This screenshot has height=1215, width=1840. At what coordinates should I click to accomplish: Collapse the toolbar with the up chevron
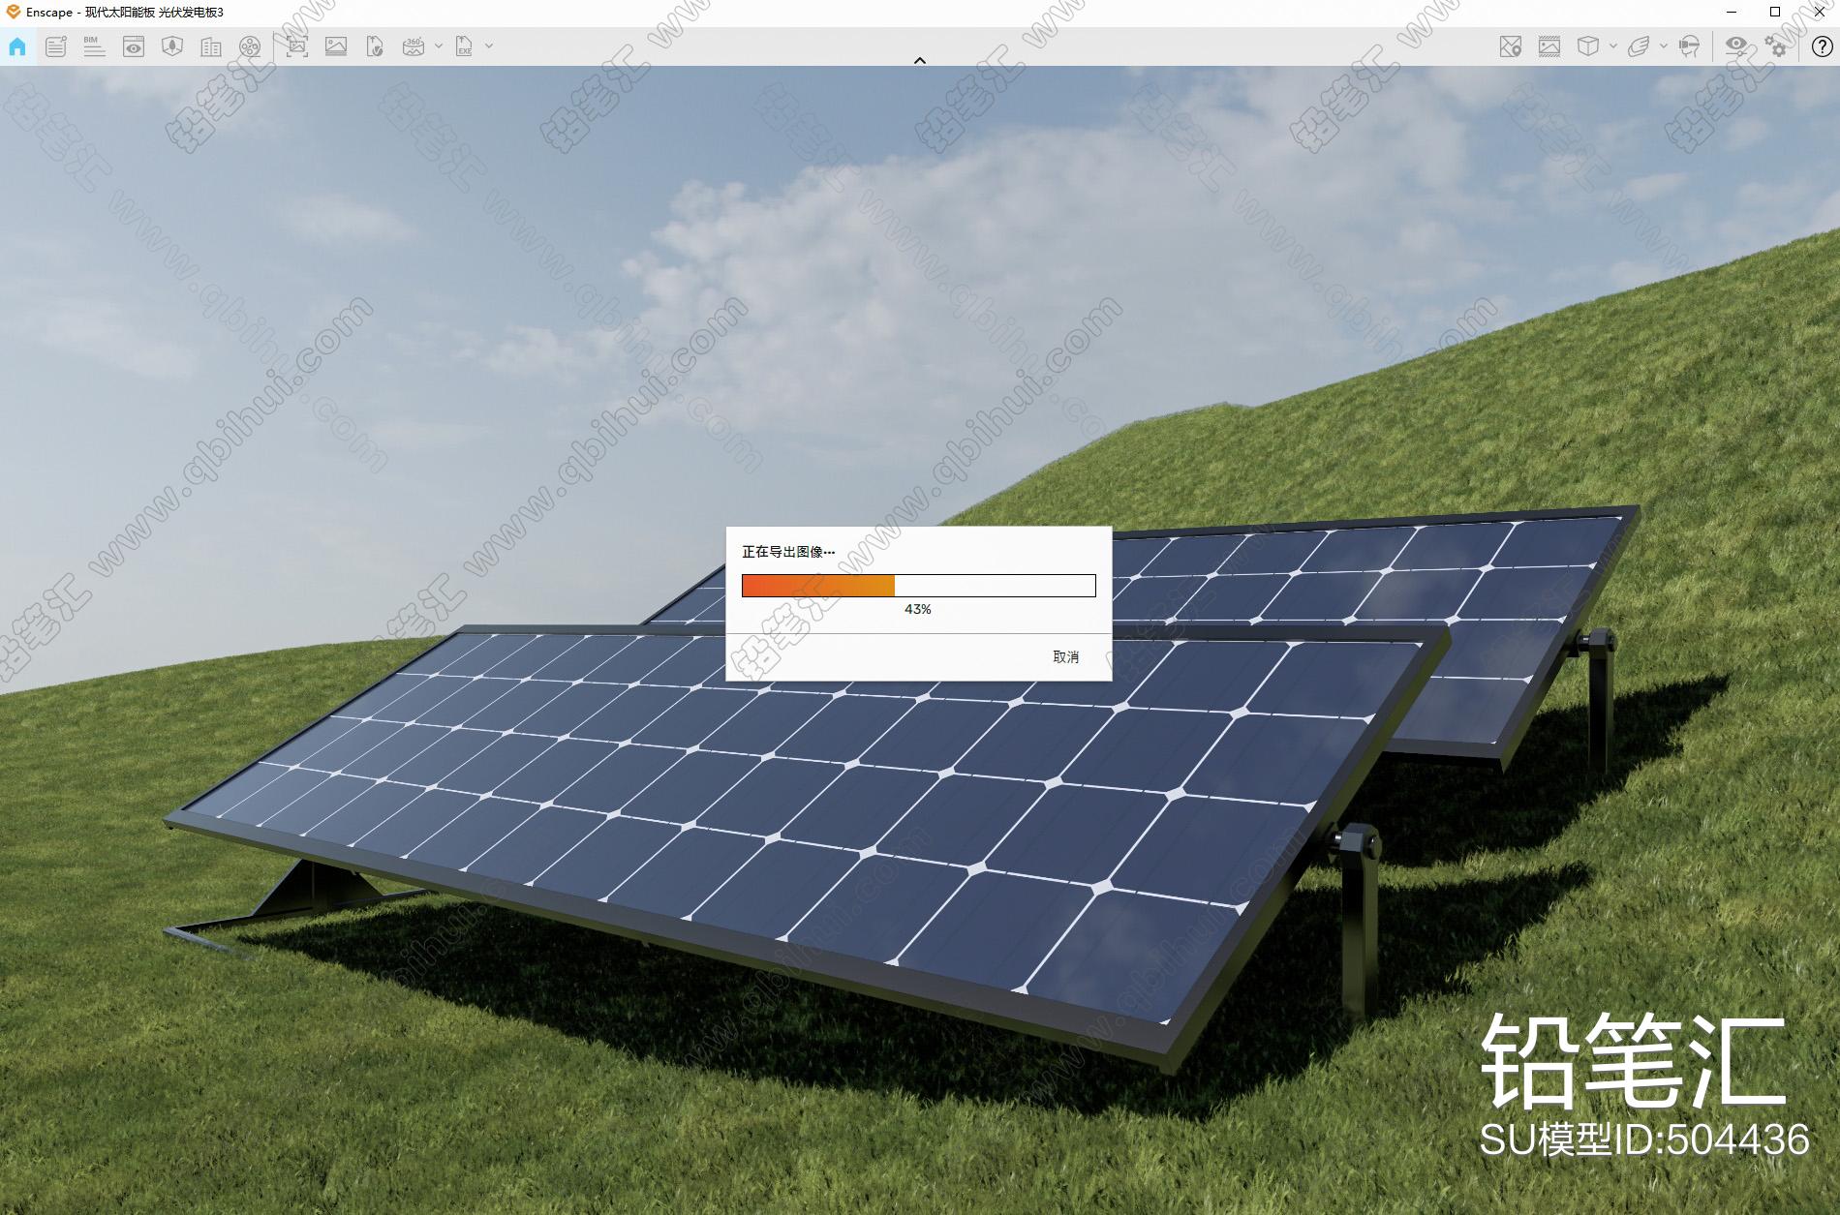(920, 60)
